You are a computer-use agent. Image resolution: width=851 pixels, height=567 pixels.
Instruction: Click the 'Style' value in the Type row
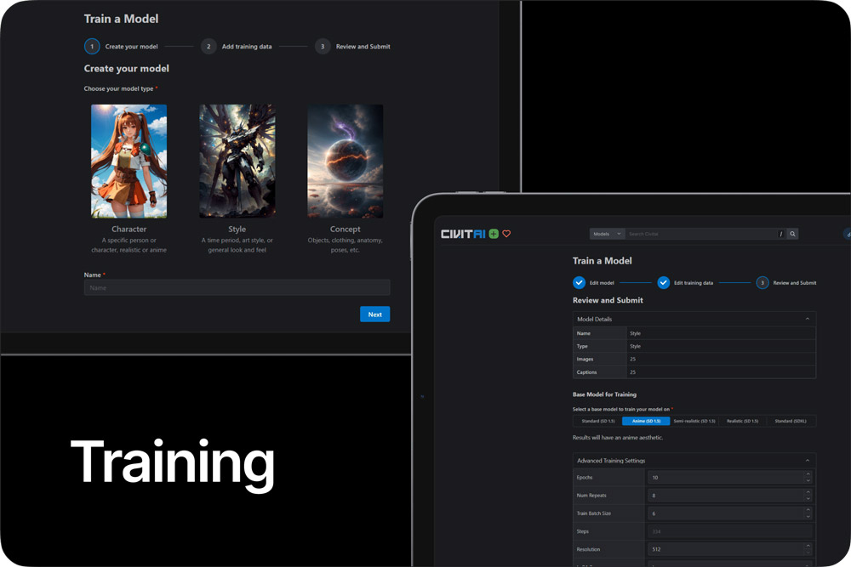635,346
